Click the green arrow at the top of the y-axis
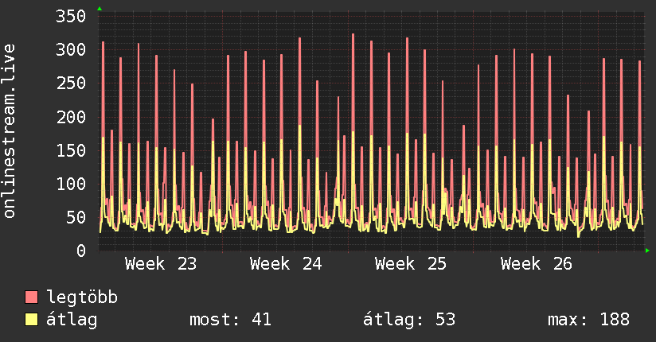The width and height of the screenshot is (656, 342). (100, 9)
